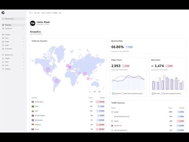Click the United States country name
The image size is (189, 142).
[x=39, y=102]
